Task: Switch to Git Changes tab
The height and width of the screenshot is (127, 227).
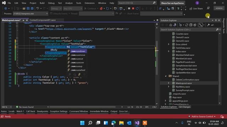Action: (x=184, y=107)
